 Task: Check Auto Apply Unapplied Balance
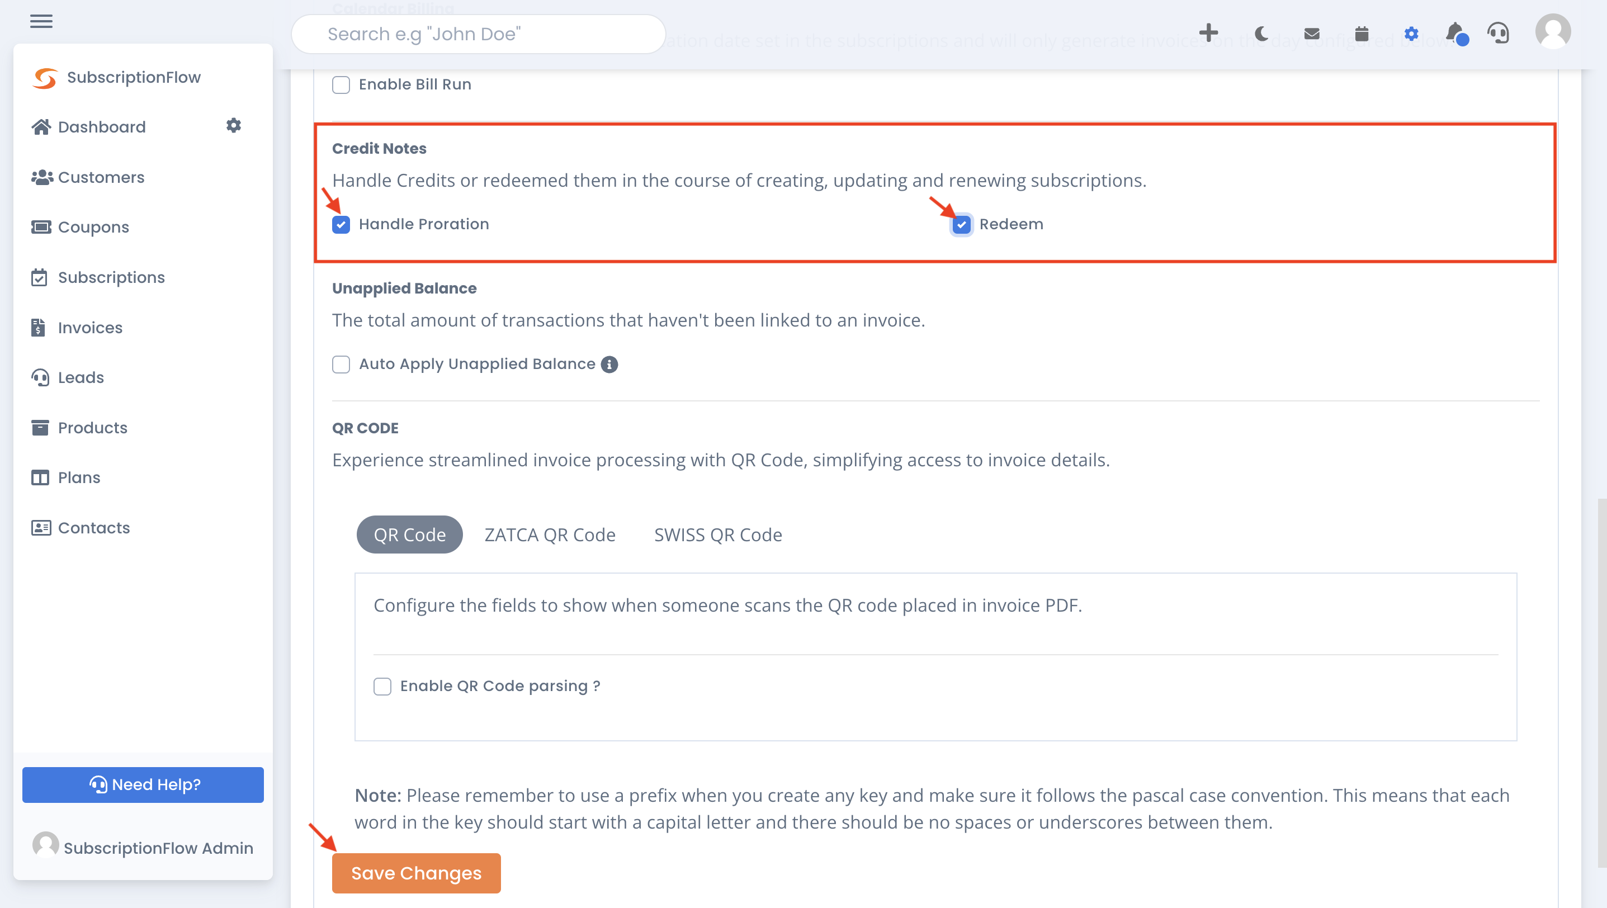click(341, 364)
